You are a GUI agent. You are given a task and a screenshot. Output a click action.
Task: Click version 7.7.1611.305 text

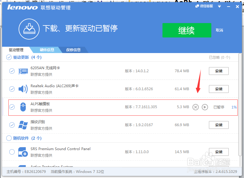point(141,107)
